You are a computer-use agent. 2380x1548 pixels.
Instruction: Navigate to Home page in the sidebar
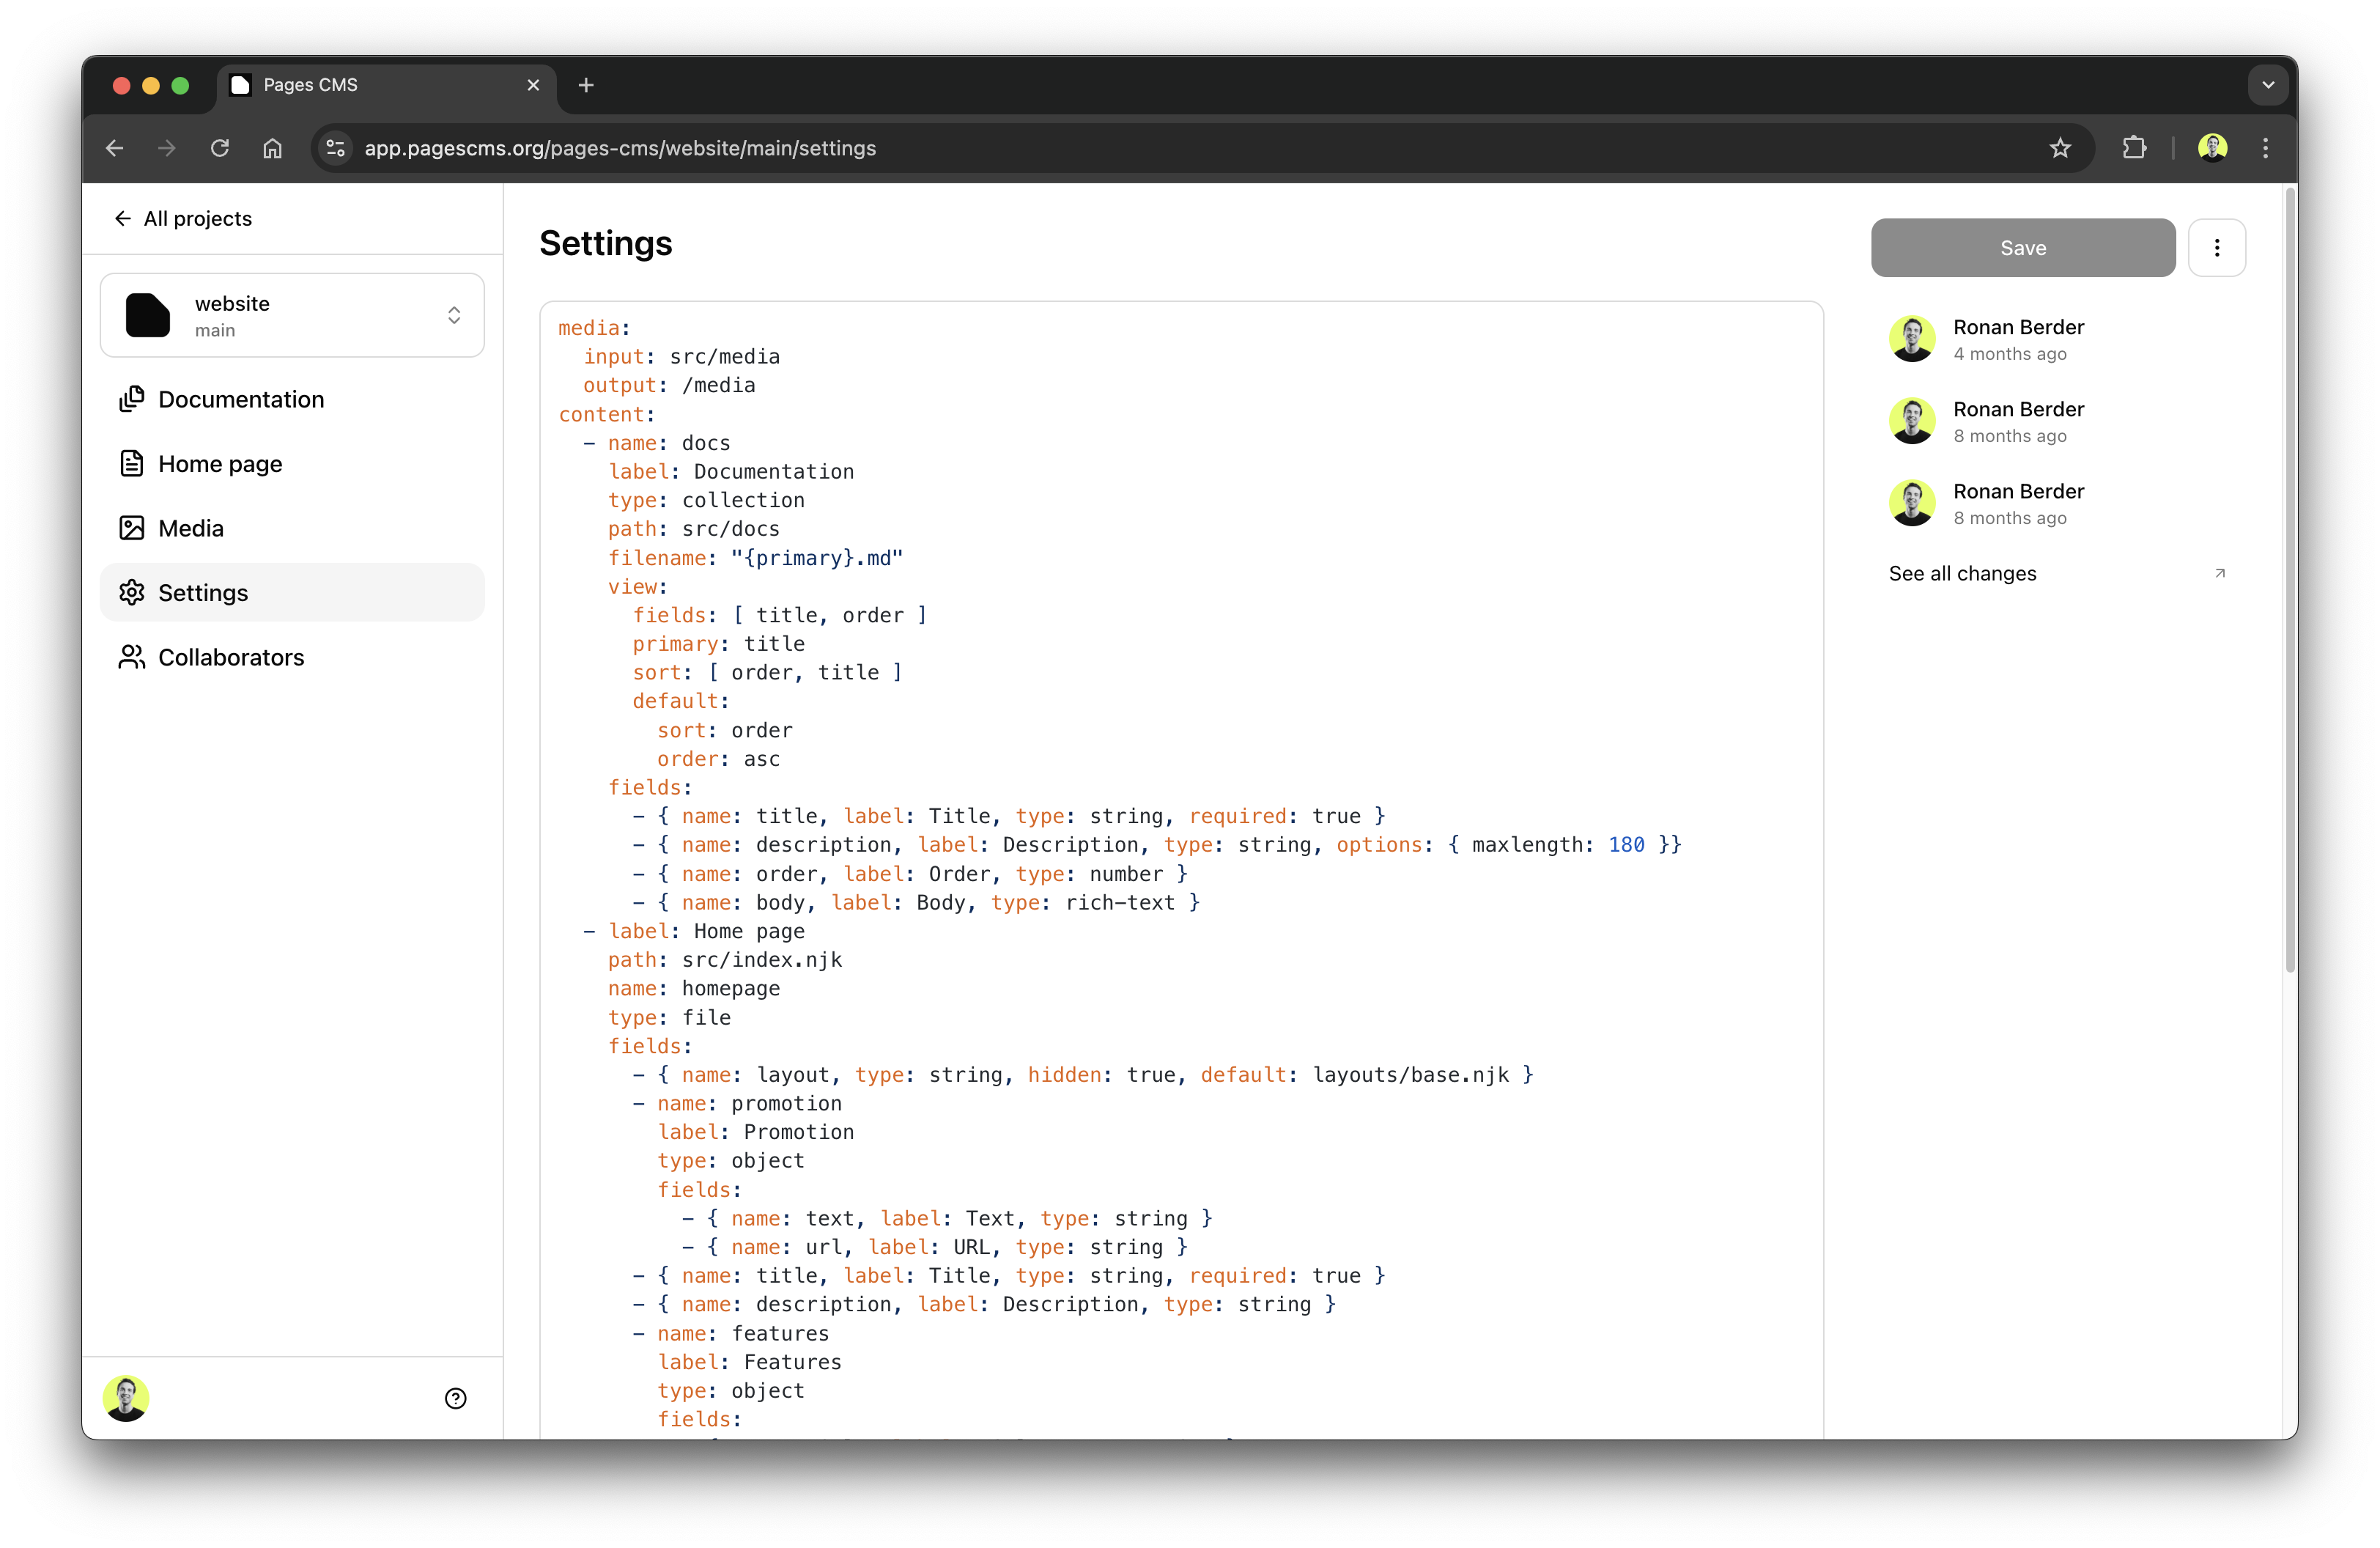pyautogui.click(x=220, y=464)
